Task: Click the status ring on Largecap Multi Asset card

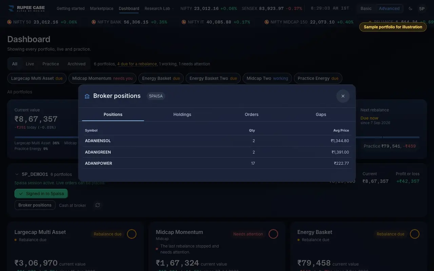Action: pos(132,234)
